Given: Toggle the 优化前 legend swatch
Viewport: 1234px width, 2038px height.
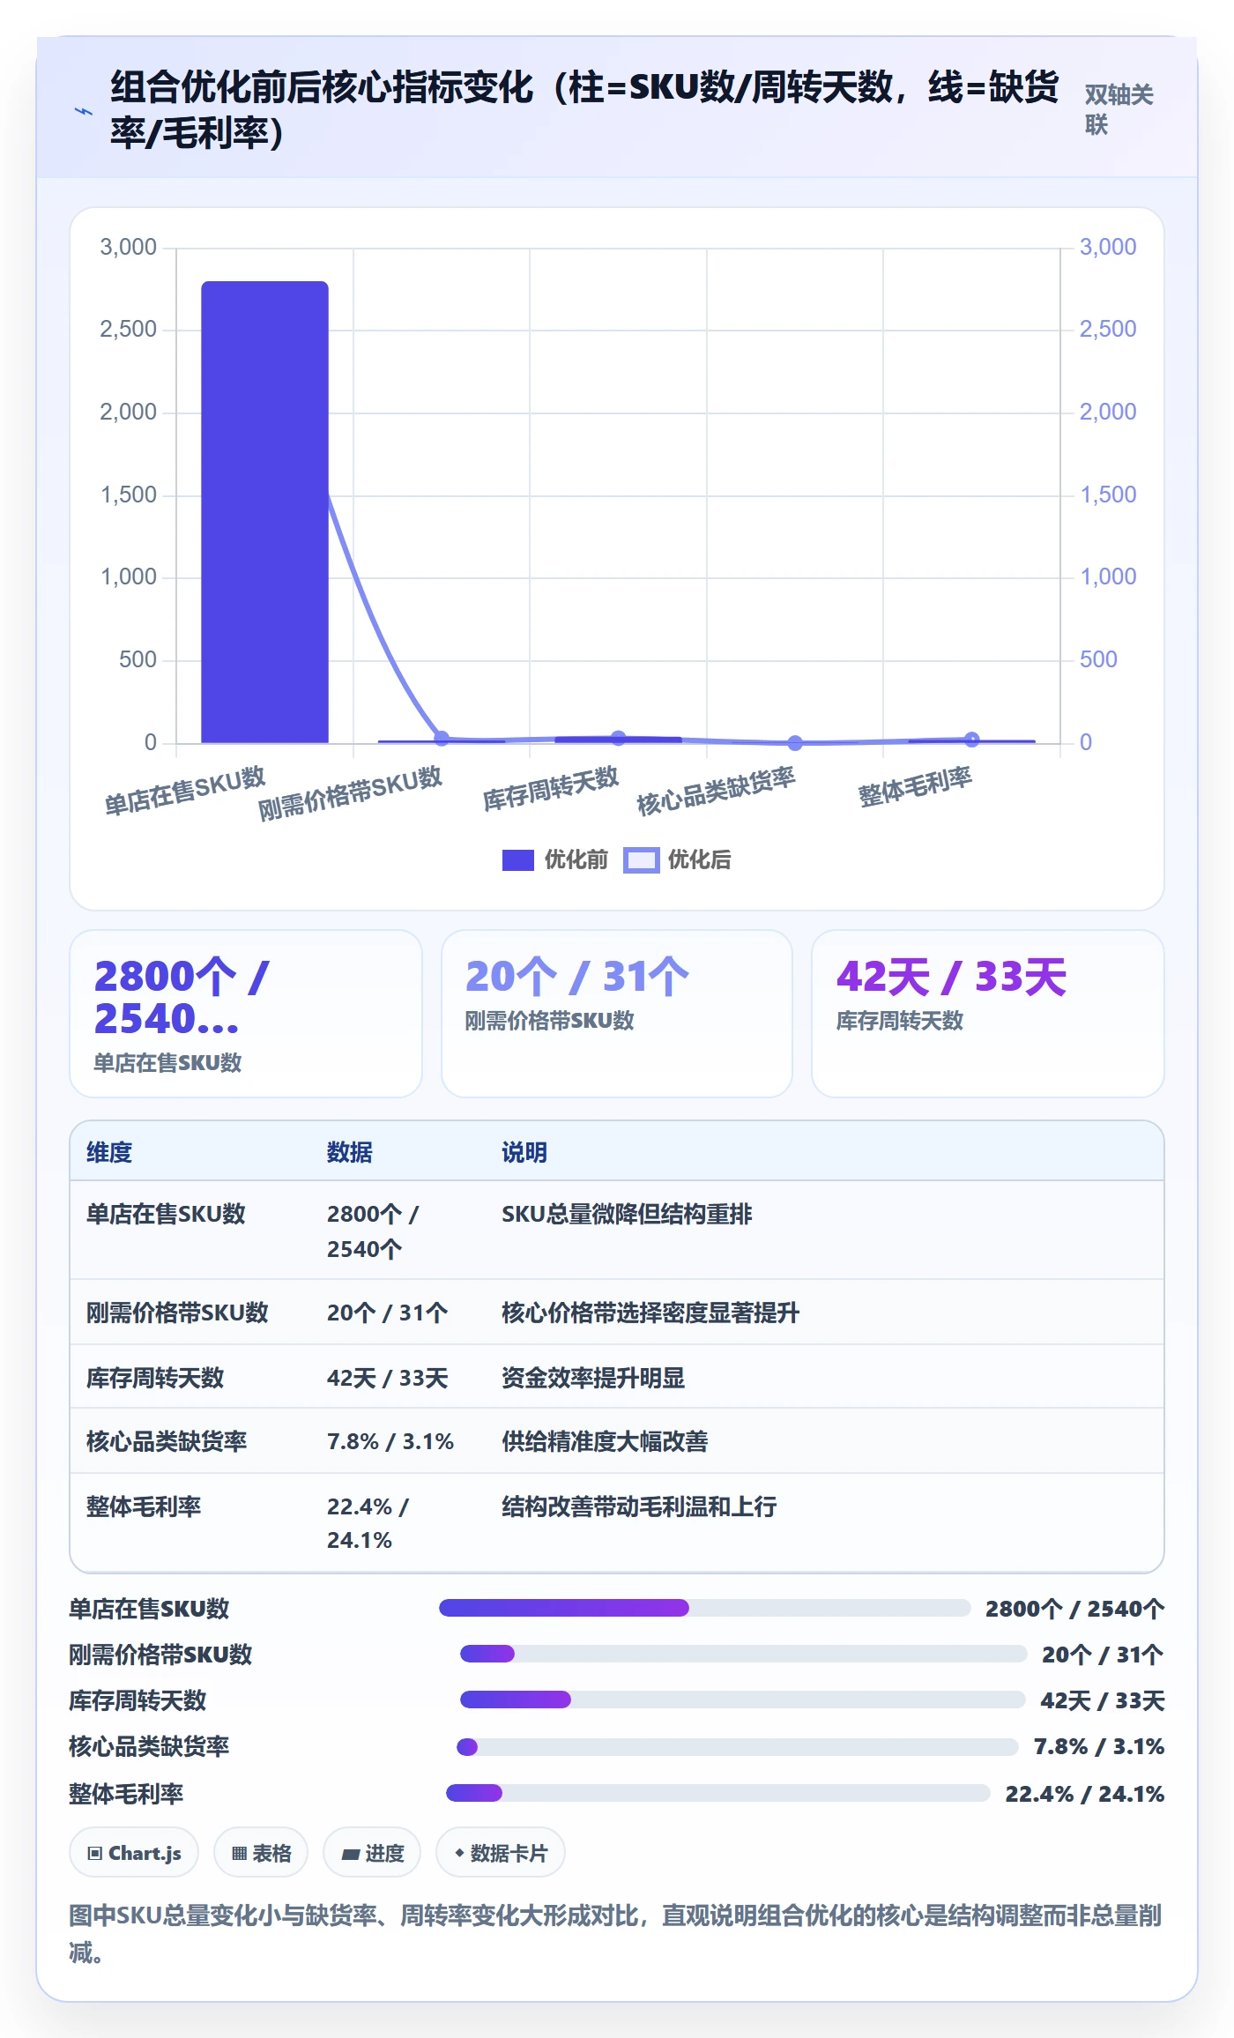Looking at the screenshot, I should pyautogui.click(x=517, y=860).
